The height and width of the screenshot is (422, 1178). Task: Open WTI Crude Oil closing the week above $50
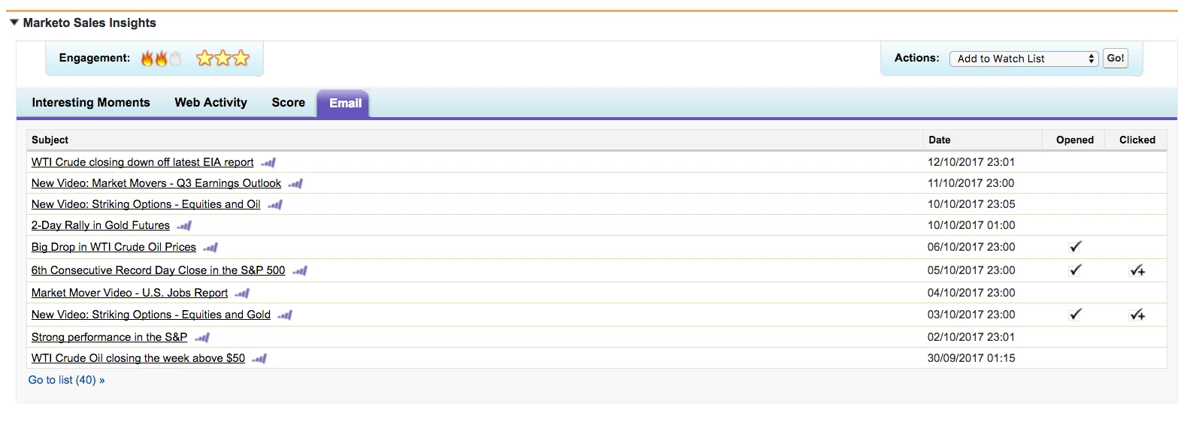tap(138, 358)
